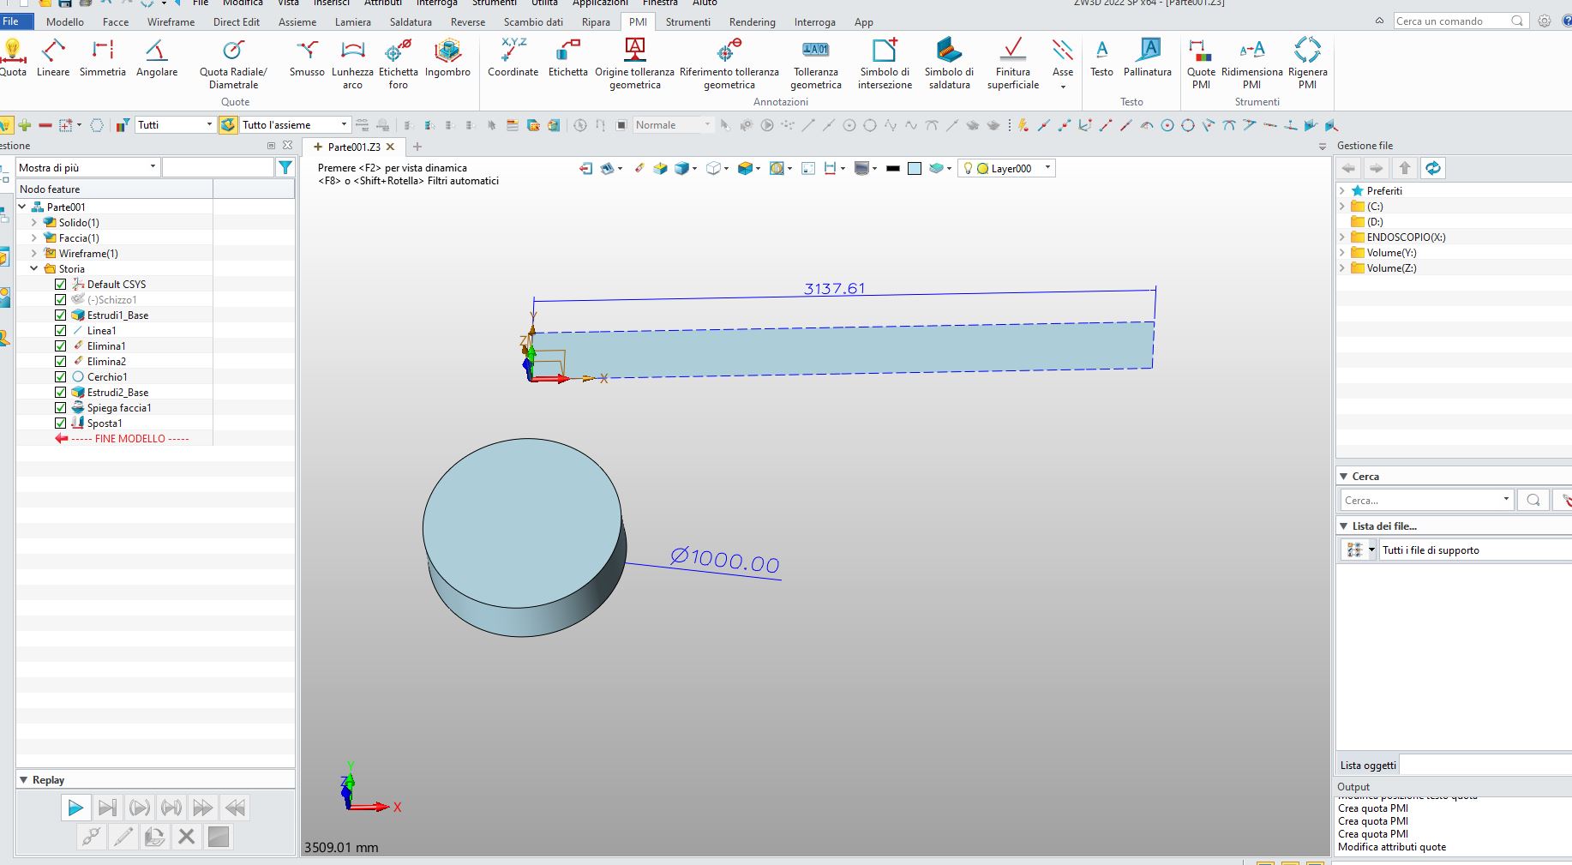1572x865 pixels.
Task: Expand the Faccia(1) tree node
Action: coord(34,238)
